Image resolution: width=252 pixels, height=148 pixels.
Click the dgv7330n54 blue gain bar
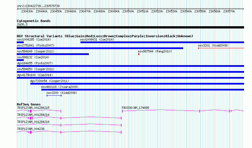137,84
